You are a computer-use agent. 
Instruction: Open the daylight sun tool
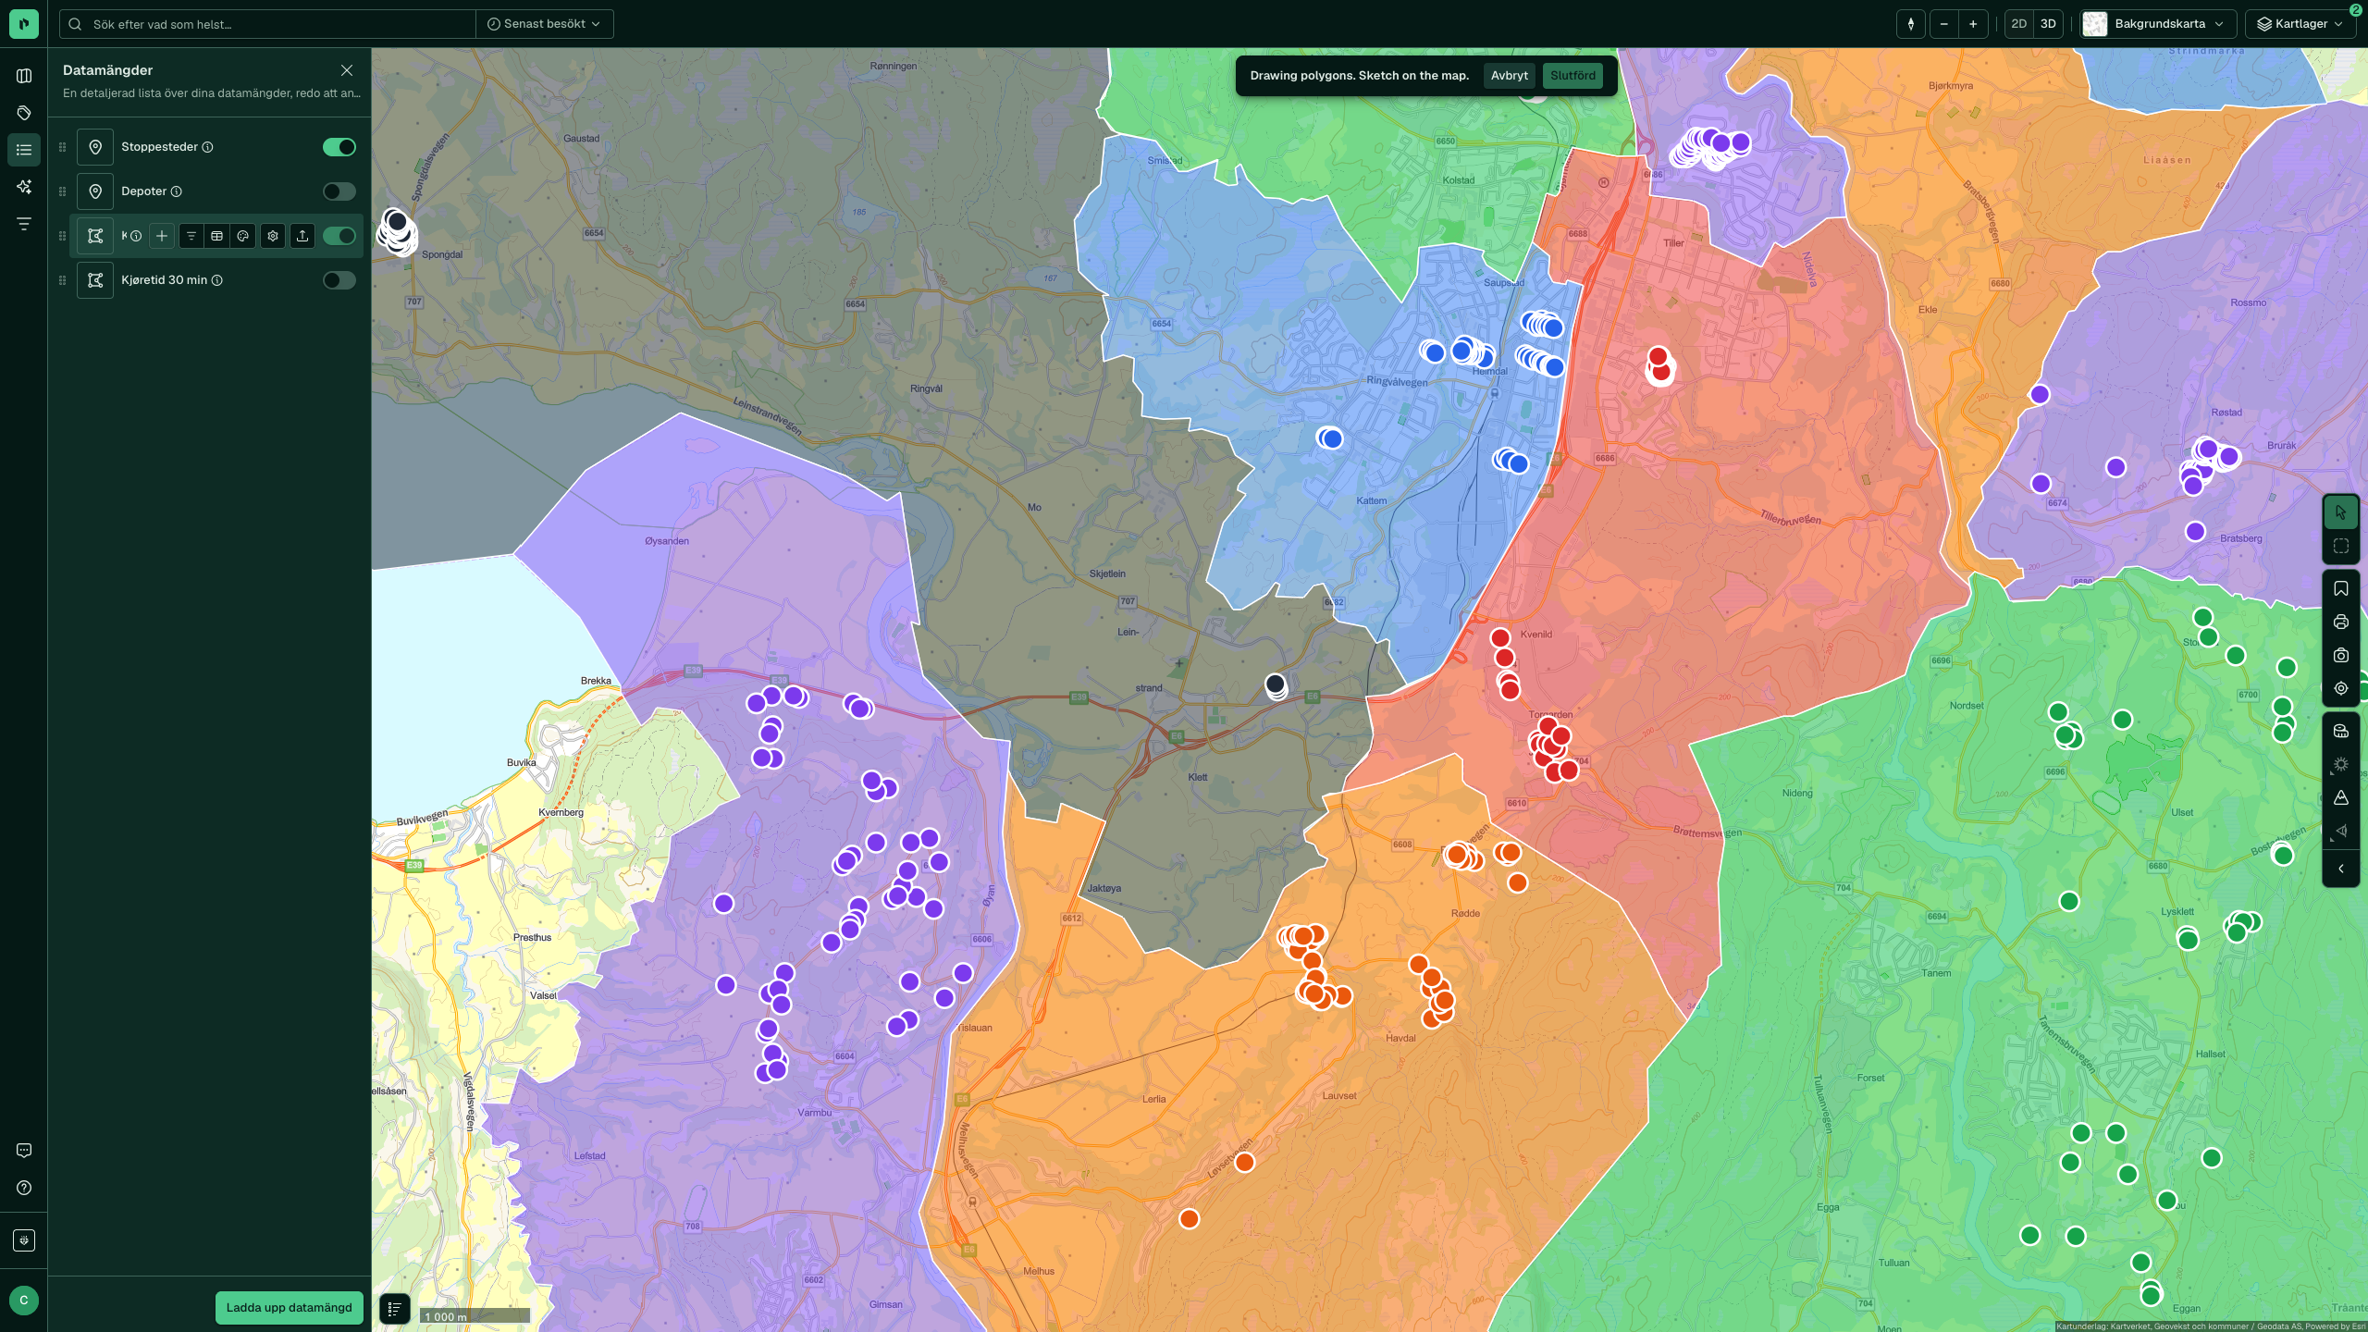pos(2340,765)
